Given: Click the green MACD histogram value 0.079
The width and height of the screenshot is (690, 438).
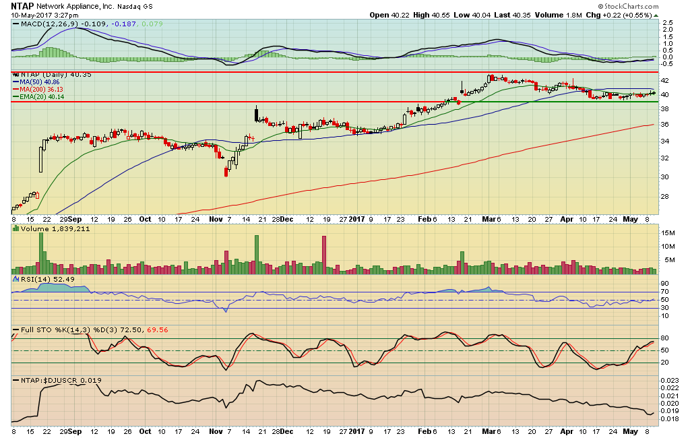Looking at the screenshot, I should (152, 24).
